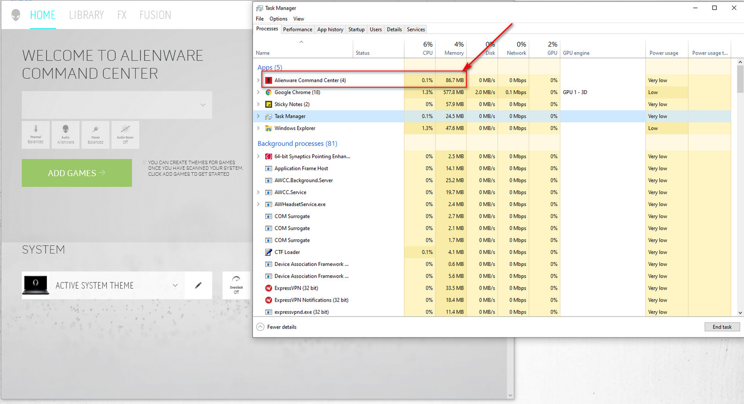Click the Sticky Notes process icon
744x404 pixels.
pyautogui.click(x=269, y=104)
